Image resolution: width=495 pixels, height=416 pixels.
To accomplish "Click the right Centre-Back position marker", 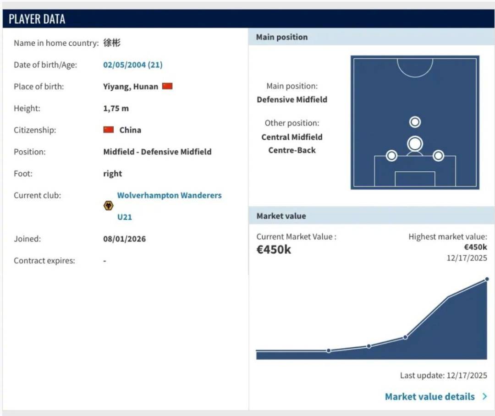I will pos(438,156).
